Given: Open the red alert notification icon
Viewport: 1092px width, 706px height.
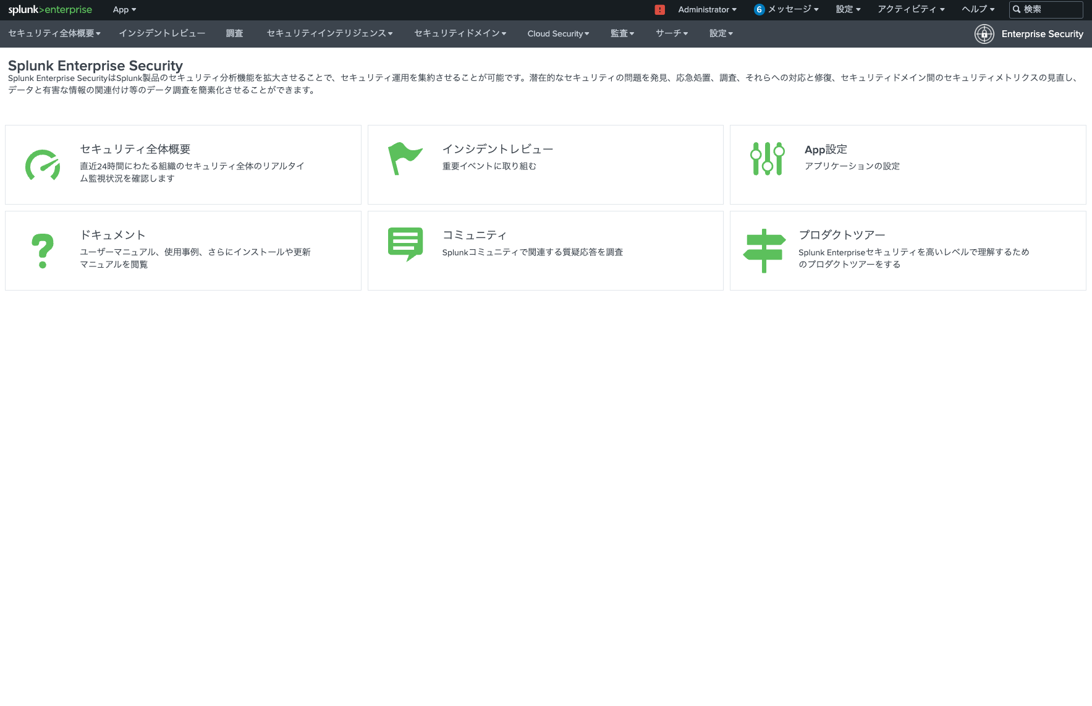Looking at the screenshot, I should point(659,9).
